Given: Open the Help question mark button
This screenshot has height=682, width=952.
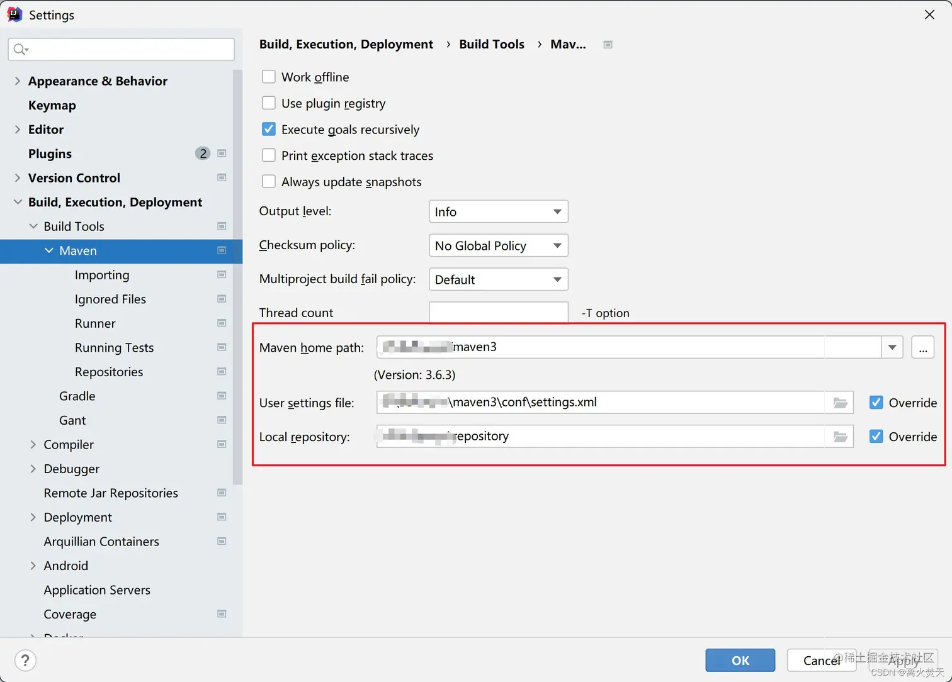Looking at the screenshot, I should (x=25, y=661).
